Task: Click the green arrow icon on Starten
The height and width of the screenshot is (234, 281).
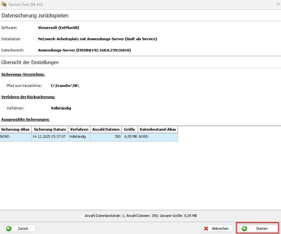Action: coord(245,229)
